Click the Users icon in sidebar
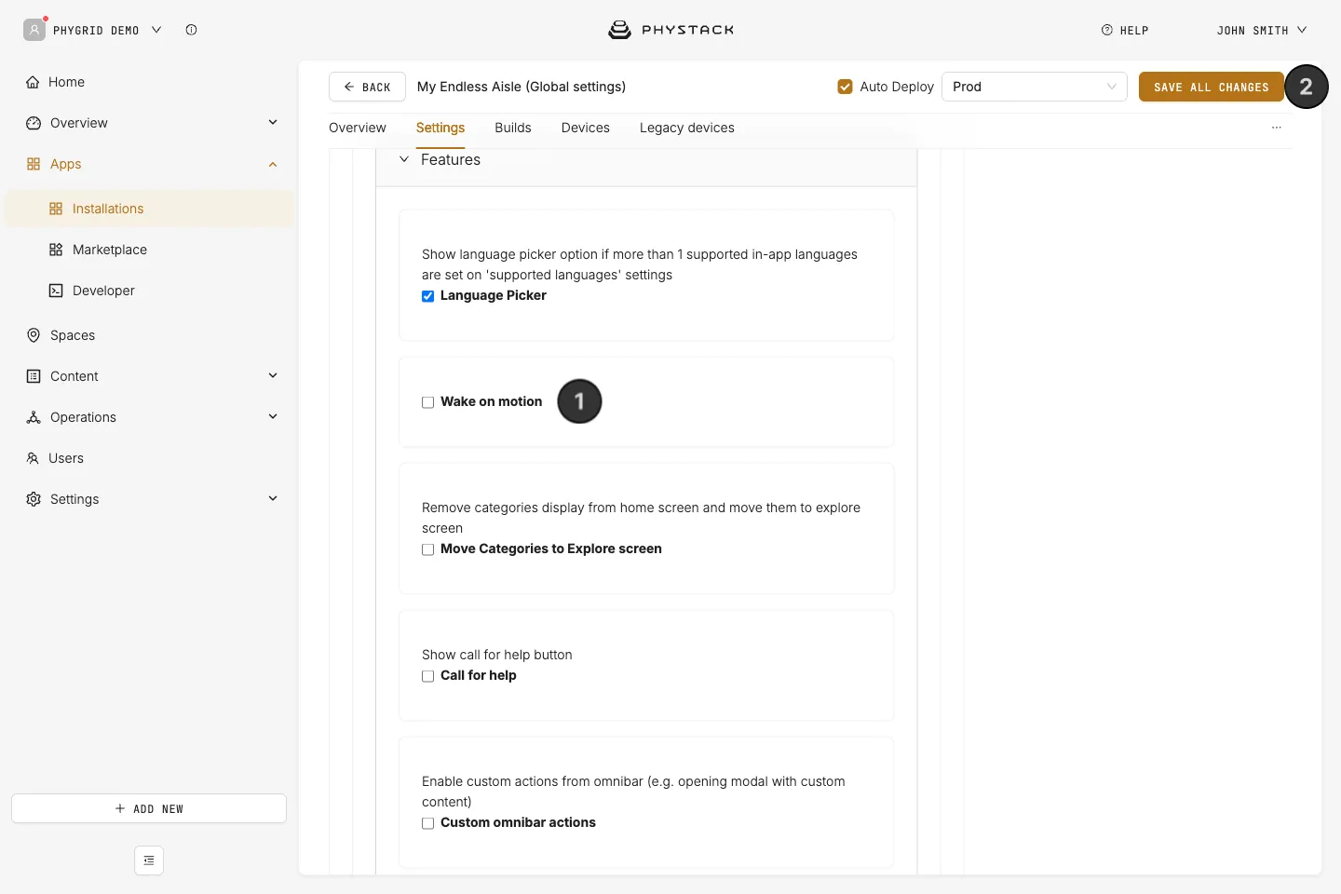Screen dimensions: 1341x894 pyautogui.click(x=33, y=458)
